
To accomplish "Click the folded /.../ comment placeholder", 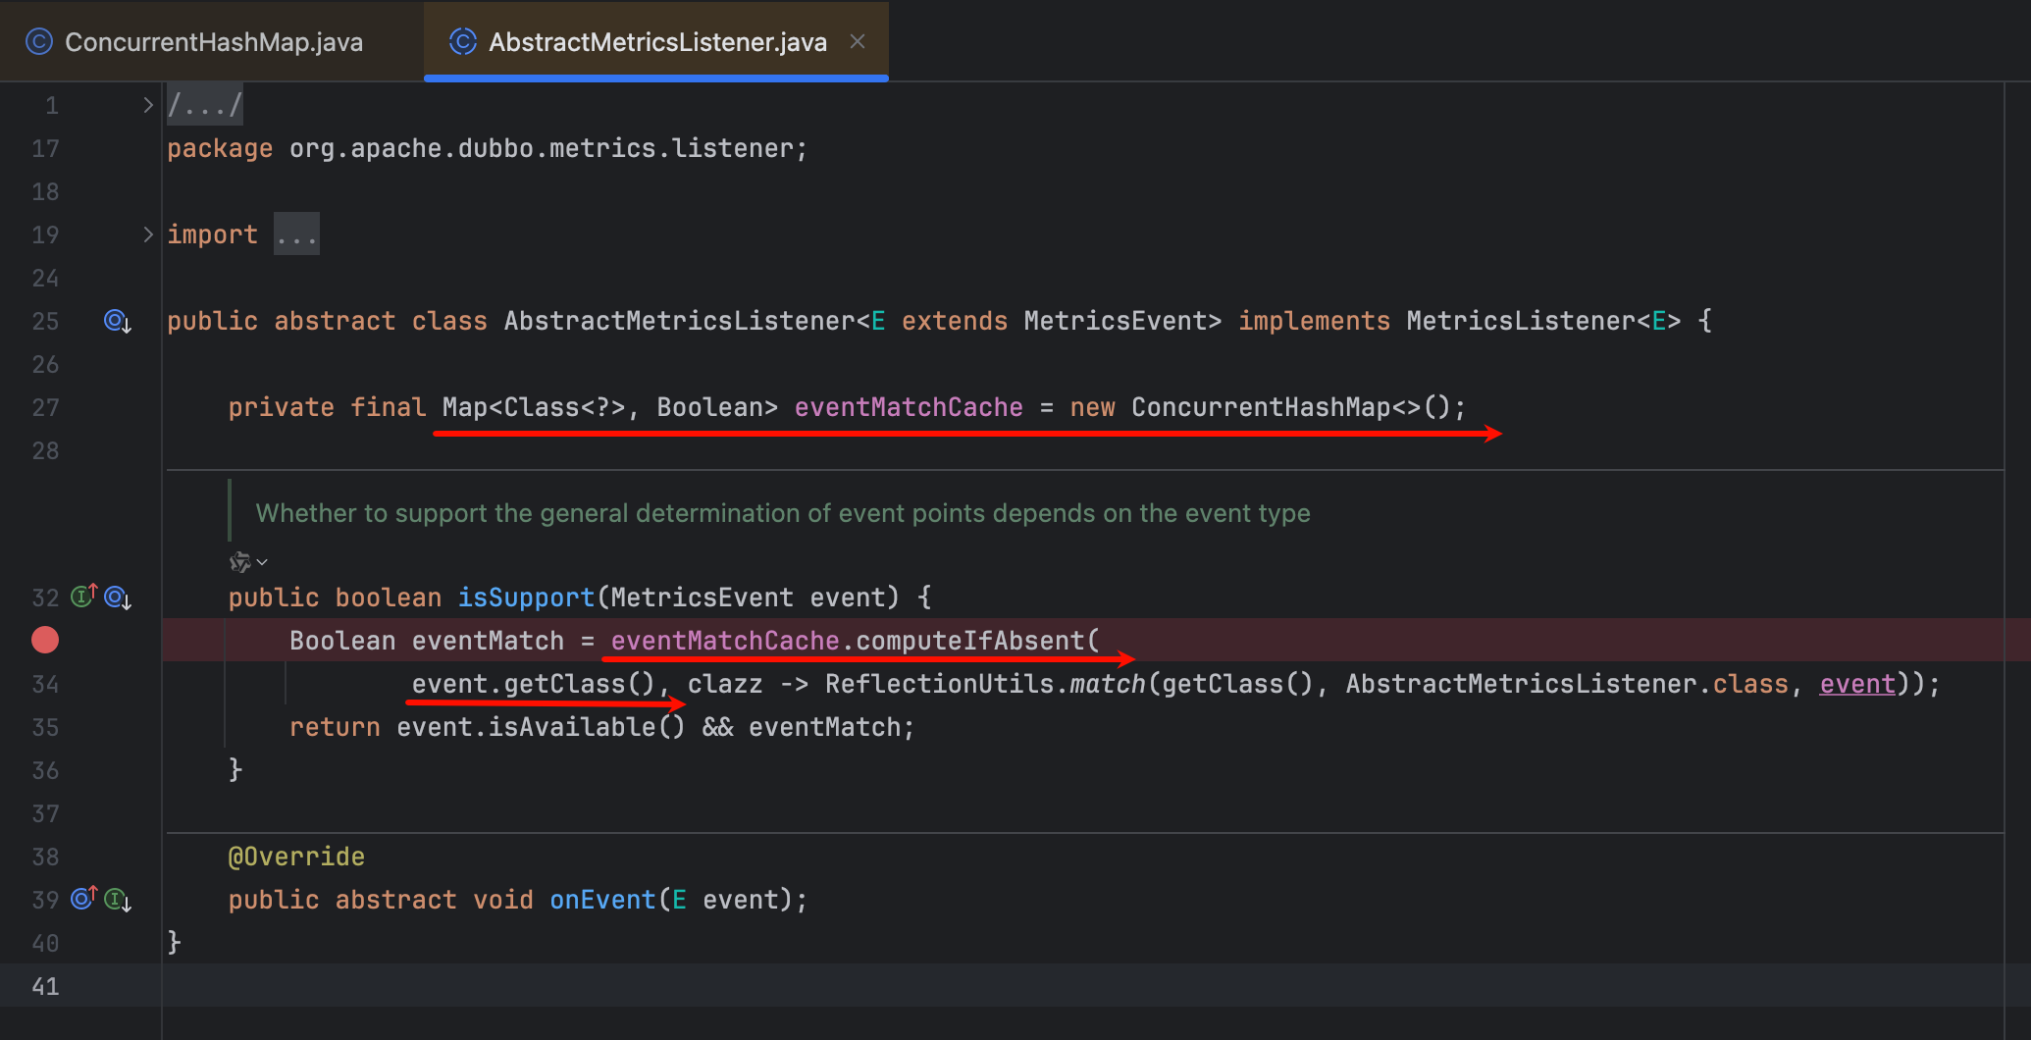I will click(x=204, y=105).
